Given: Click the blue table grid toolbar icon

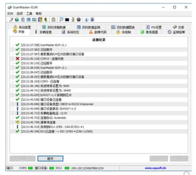Looking at the screenshot, I should tap(29, 20).
